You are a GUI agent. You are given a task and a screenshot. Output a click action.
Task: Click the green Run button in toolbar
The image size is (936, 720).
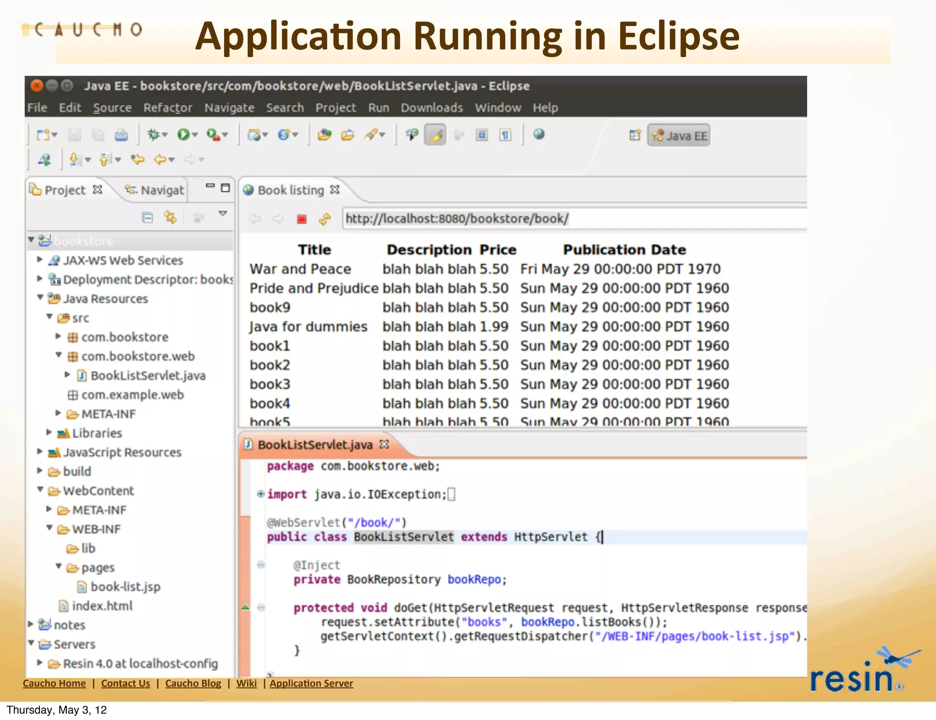pyautogui.click(x=183, y=134)
